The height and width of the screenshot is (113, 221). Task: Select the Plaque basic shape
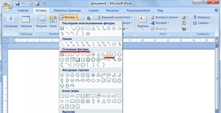click(x=83, y=65)
